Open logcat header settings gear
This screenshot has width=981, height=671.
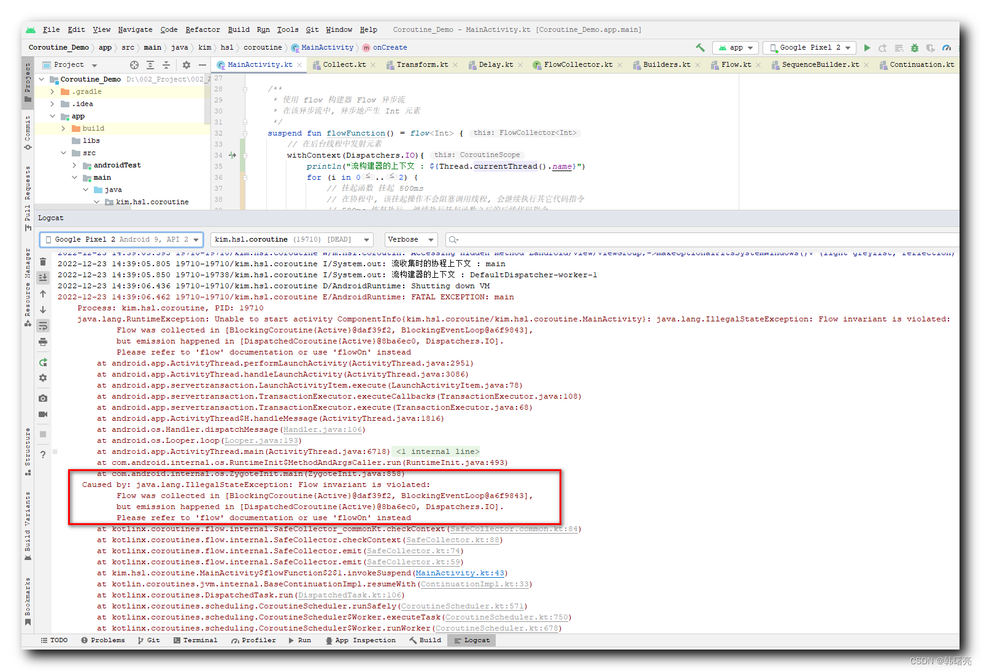click(43, 378)
